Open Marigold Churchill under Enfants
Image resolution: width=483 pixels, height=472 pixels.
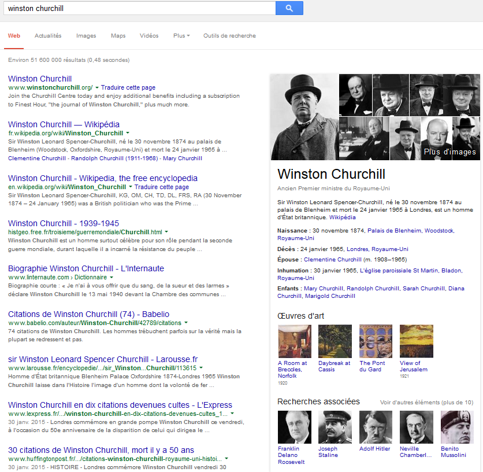coord(330,296)
